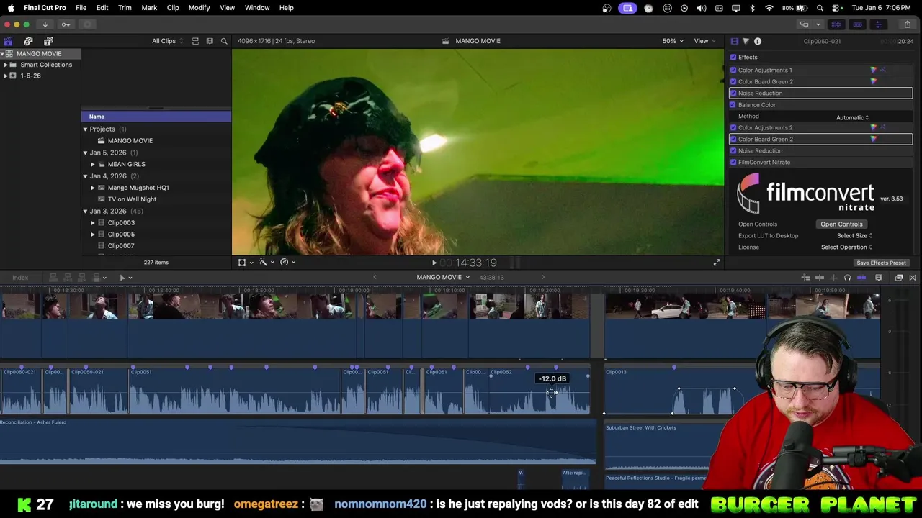Click the Share export button
The height and width of the screenshot is (518, 922).
(x=907, y=24)
